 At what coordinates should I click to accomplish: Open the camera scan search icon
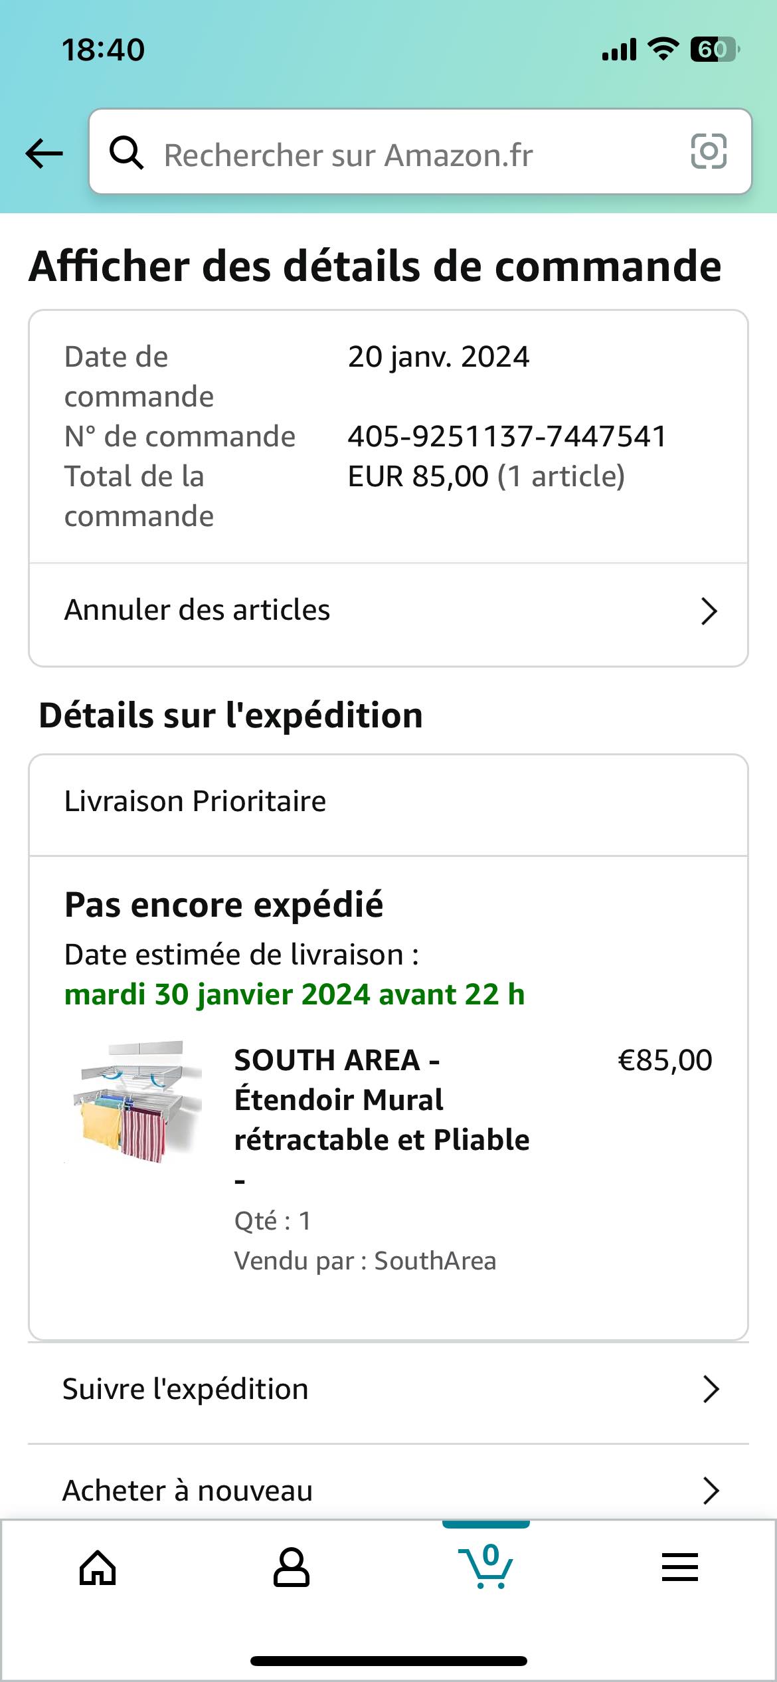(709, 152)
